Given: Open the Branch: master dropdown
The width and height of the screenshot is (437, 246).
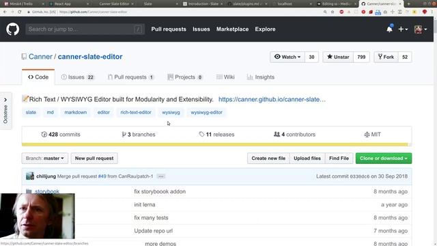Looking at the screenshot, I should tap(45, 158).
